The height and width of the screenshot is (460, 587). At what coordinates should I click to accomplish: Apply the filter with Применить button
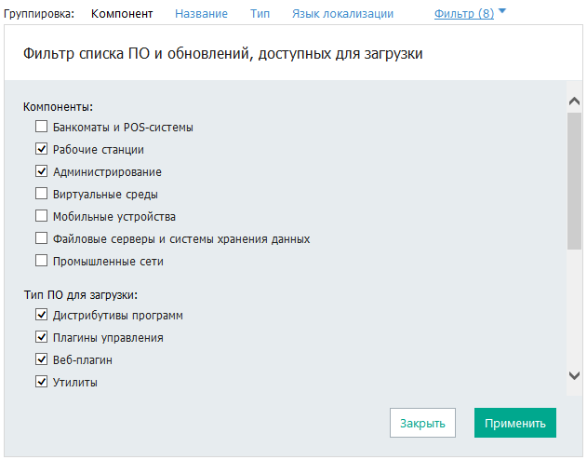click(x=515, y=423)
